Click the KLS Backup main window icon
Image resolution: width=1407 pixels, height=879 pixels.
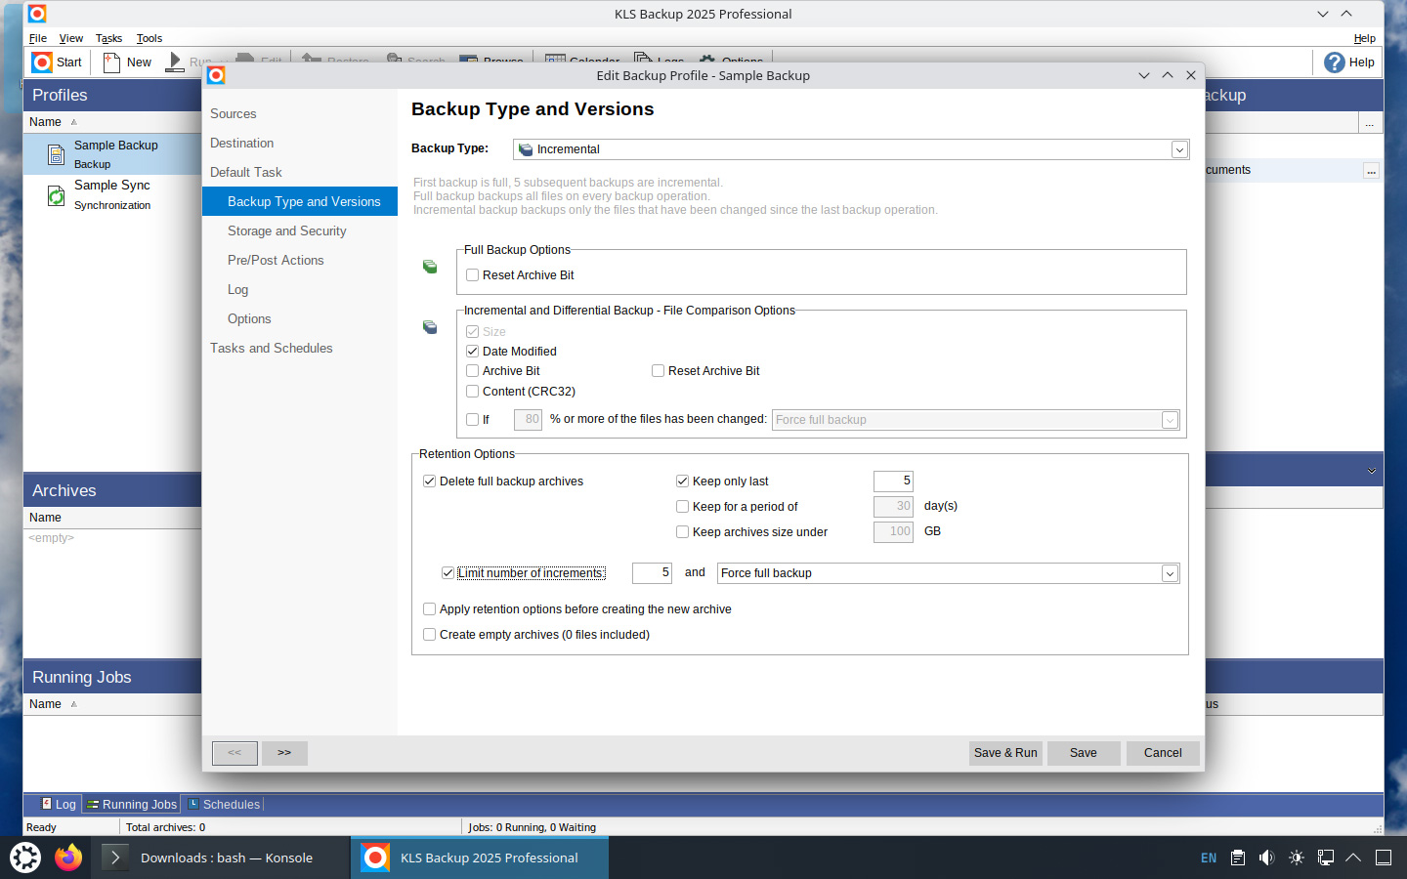[36, 14]
